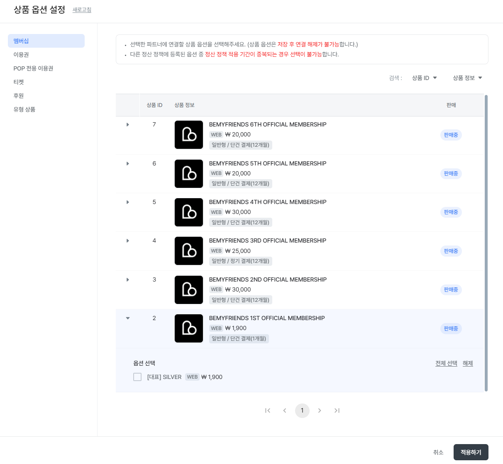
Task: Click the 판매중 badge for product 4
Action: pos(451,251)
